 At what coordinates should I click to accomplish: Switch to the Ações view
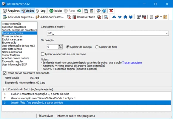tap(28, 11)
